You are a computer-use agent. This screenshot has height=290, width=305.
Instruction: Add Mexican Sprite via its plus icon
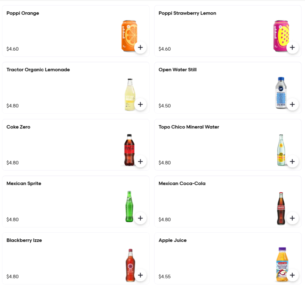140,218
